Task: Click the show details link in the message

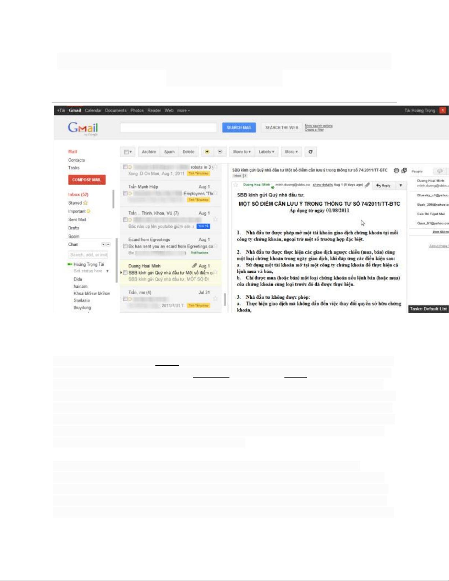Action: pyautogui.click(x=322, y=185)
